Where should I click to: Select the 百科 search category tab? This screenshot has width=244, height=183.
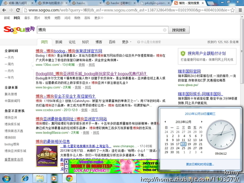[x=112, y=42]
